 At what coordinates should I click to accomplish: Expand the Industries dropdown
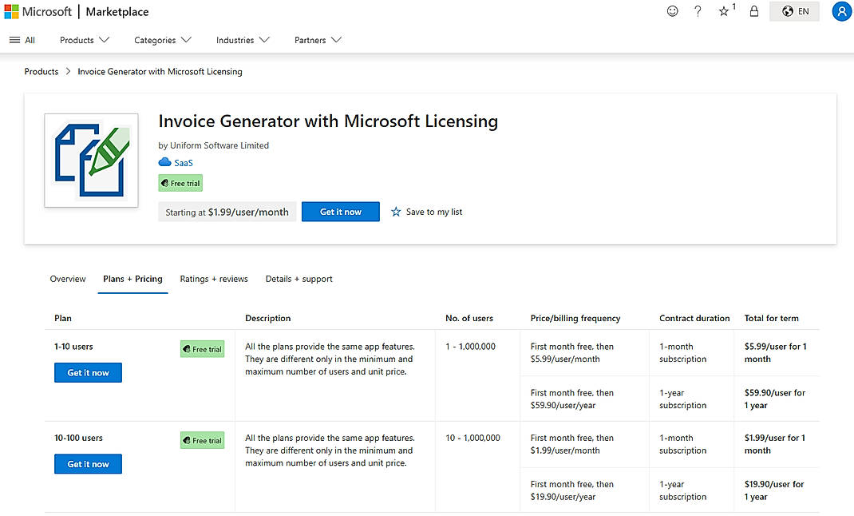click(x=243, y=40)
